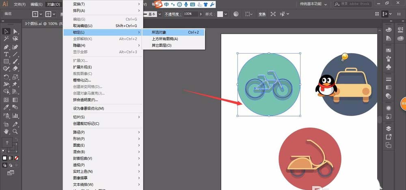The image size is (406, 190).
Task: Select the Magic Wand tool
Action: pos(6,39)
